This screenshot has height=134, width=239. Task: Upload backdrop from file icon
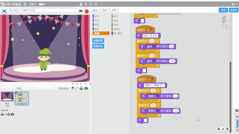coord(9,114)
